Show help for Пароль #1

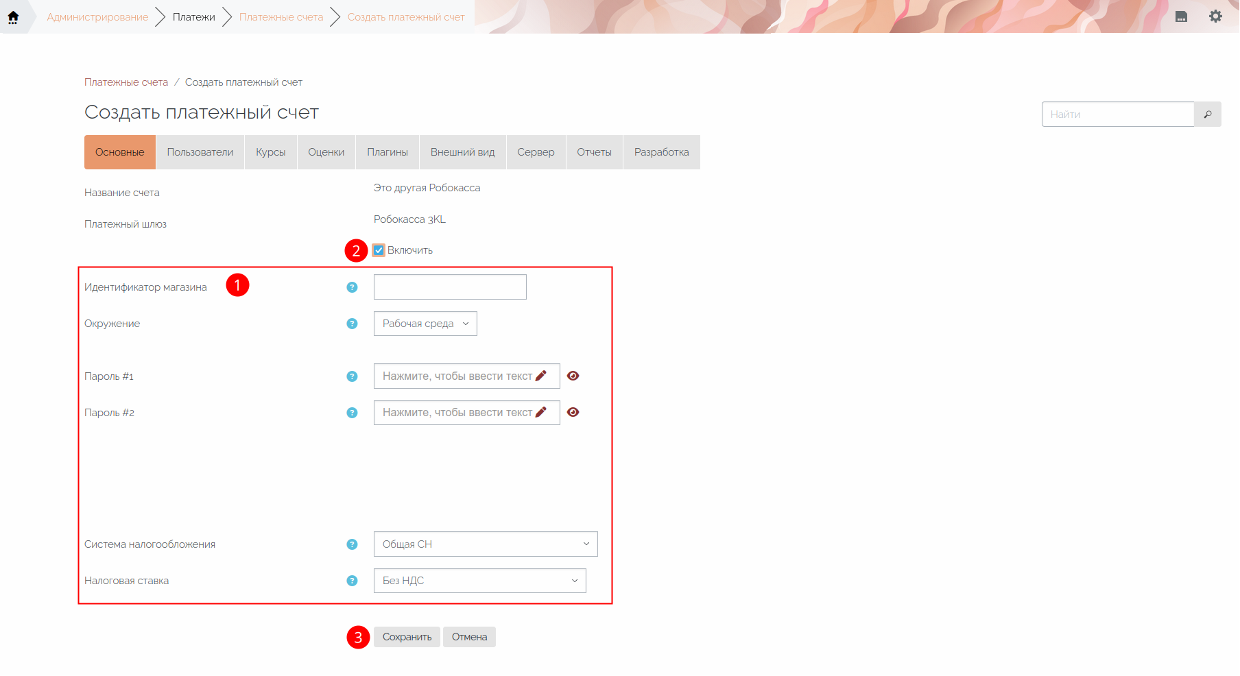click(352, 376)
